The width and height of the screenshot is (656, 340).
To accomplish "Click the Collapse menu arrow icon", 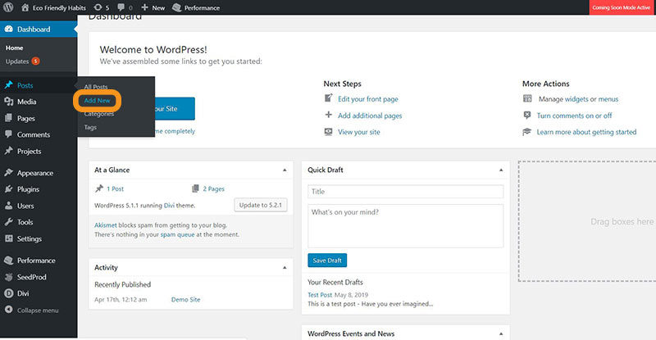I will (x=8, y=310).
